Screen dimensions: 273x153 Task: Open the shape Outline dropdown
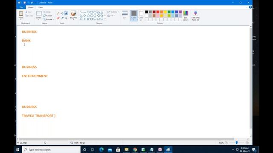point(113,12)
